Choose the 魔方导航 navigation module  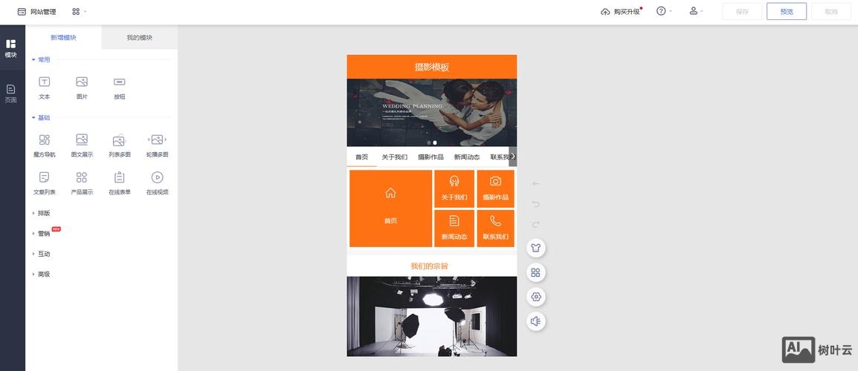(45, 145)
